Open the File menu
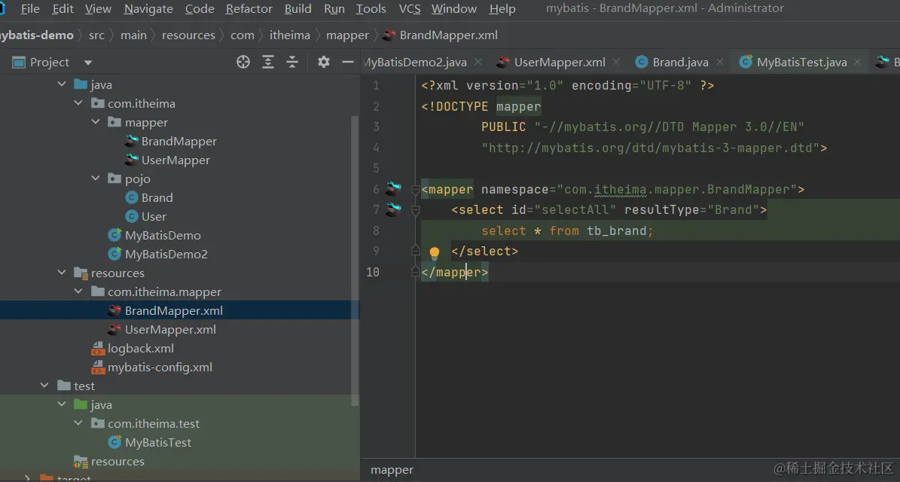This screenshot has width=900, height=482. point(30,8)
